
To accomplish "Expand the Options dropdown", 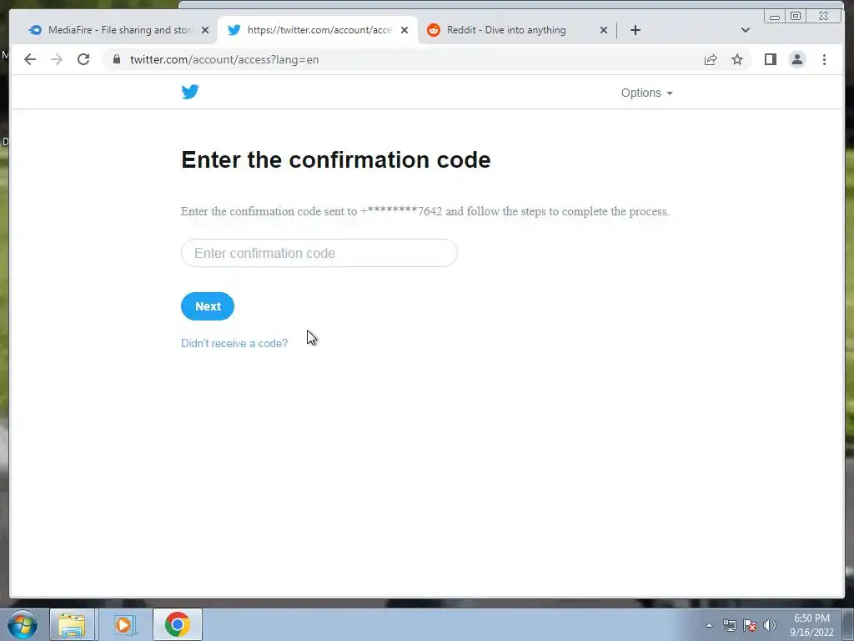I will [x=647, y=93].
